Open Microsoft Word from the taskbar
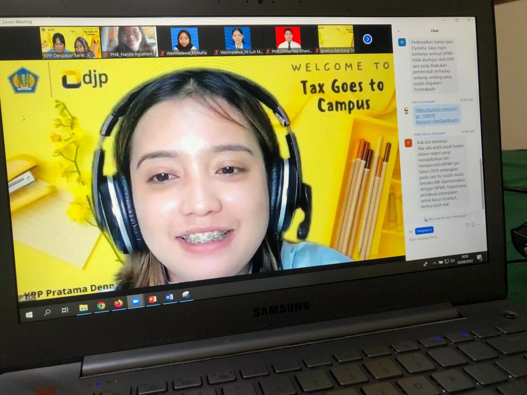Viewport: 527px width, 395px height. [169, 297]
